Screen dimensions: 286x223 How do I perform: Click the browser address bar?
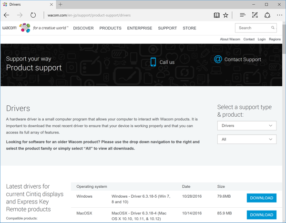tap(128, 15)
